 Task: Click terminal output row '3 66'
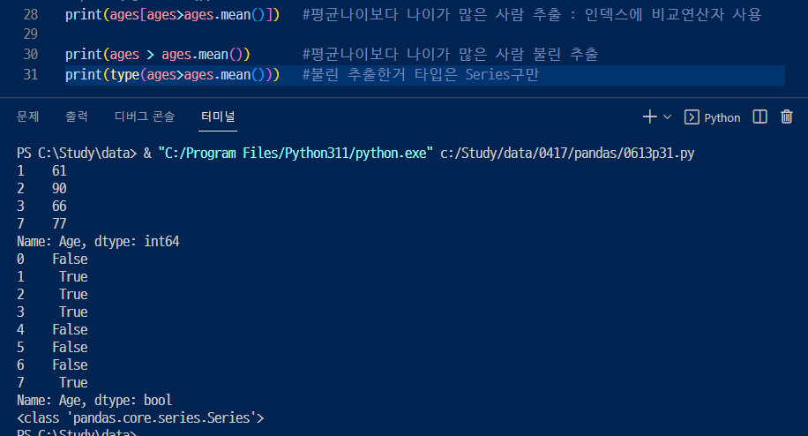41,207
